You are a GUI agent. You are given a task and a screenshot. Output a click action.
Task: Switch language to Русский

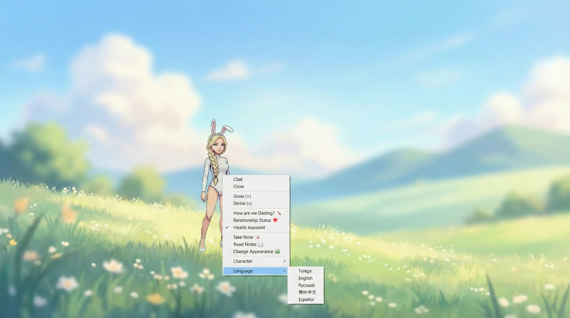tap(306, 285)
